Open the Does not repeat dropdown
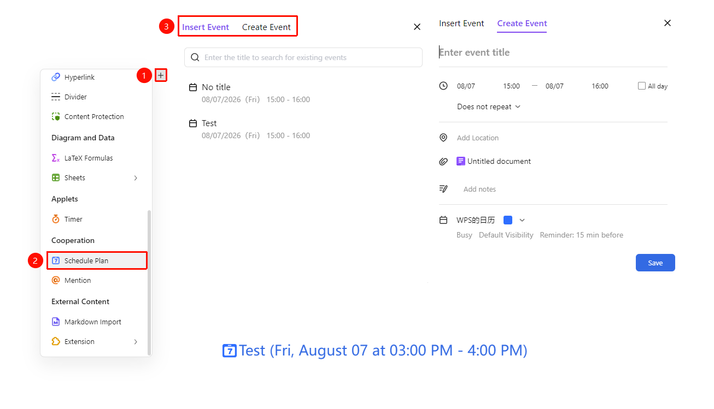The height and width of the screenshot is (409, 714). click(489, 106)
